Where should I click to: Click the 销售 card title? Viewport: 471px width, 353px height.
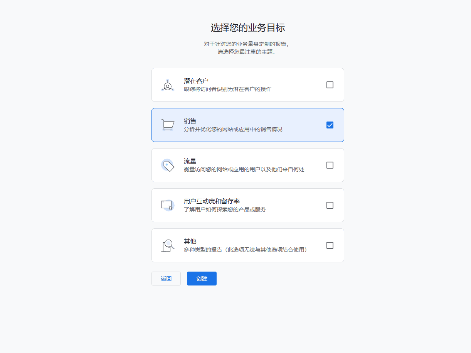point(190,121)
